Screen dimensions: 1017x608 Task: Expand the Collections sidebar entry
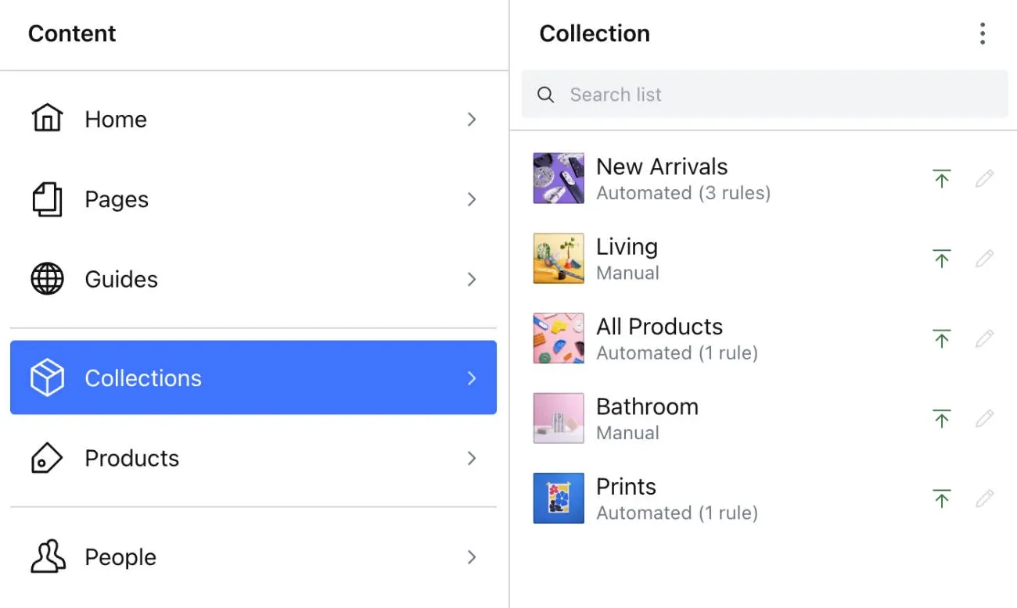(472, 377)
